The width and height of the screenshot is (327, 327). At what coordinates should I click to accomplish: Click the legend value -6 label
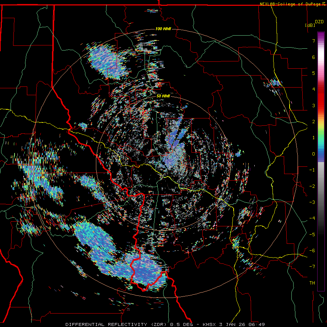coord(312,251)
